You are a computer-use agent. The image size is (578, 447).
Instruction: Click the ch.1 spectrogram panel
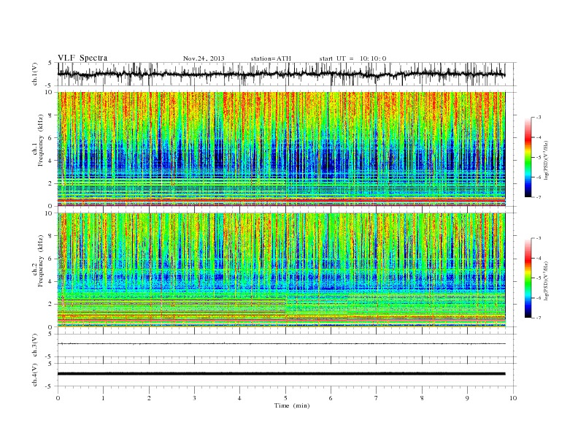281,149
